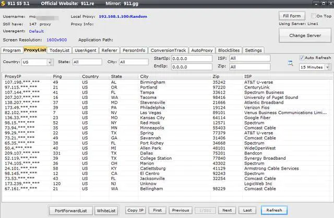Select the Las Vegas proxy row
Viewport: 334px width, 218px height.
coord(151,112)
